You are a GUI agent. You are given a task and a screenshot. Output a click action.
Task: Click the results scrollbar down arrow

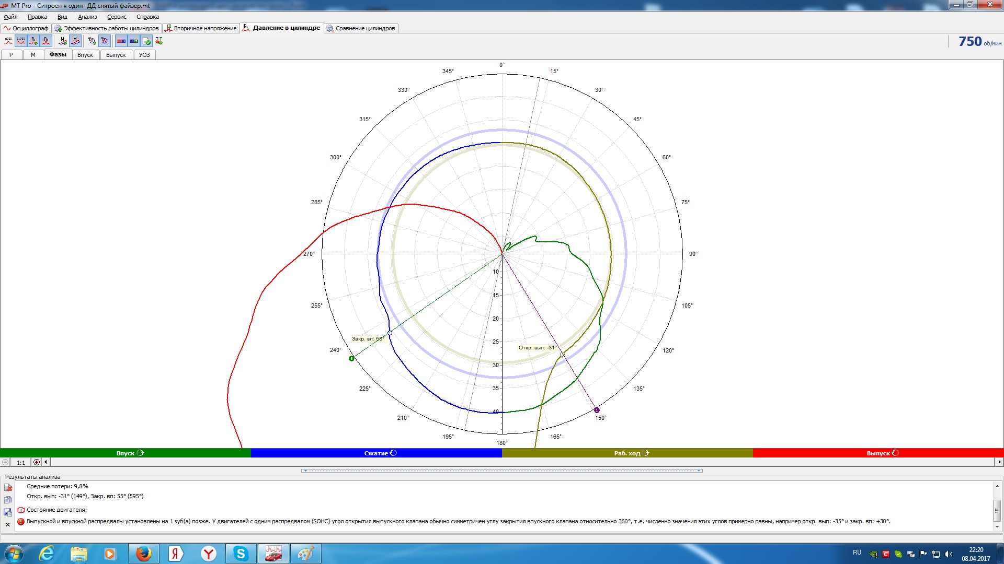click(x=997, y=527)
